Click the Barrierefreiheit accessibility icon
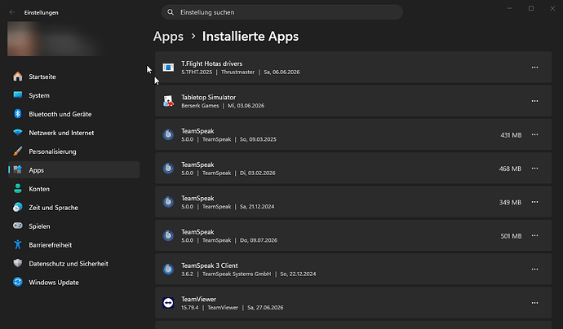Screen dimensions: 563x329 click(x=18, y=244)
